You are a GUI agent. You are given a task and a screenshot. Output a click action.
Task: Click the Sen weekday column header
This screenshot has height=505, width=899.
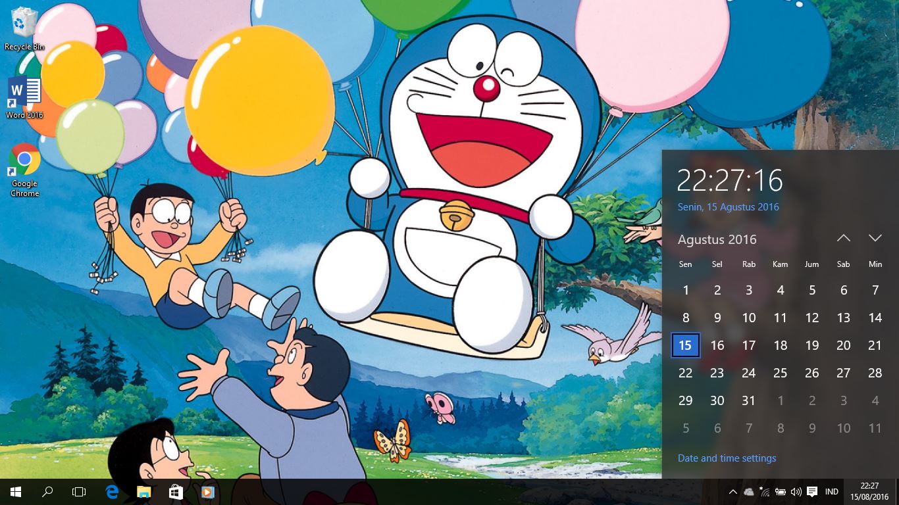click(686, 264)
